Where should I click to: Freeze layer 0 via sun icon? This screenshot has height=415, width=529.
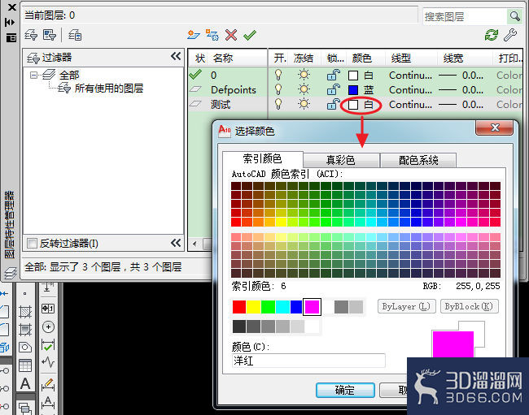304,75
